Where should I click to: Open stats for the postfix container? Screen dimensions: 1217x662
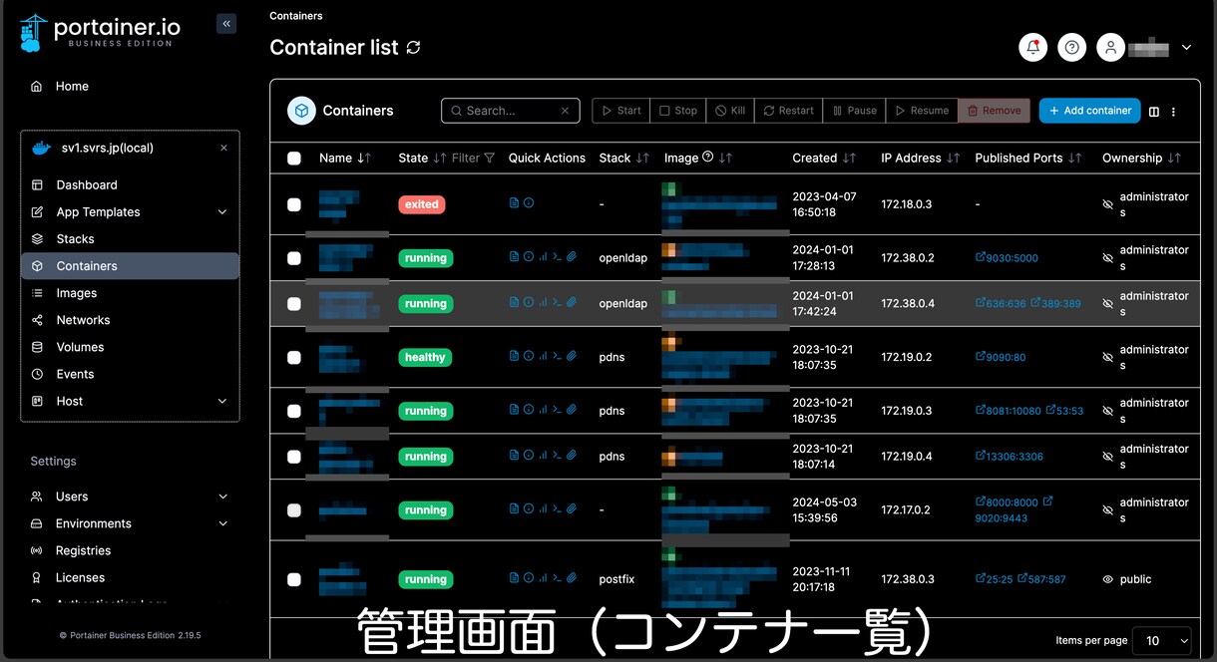(x=543, y=578)
